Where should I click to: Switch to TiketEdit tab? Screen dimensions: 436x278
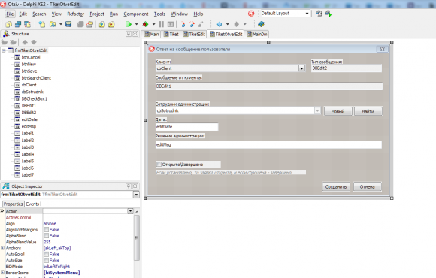[195, 35]
